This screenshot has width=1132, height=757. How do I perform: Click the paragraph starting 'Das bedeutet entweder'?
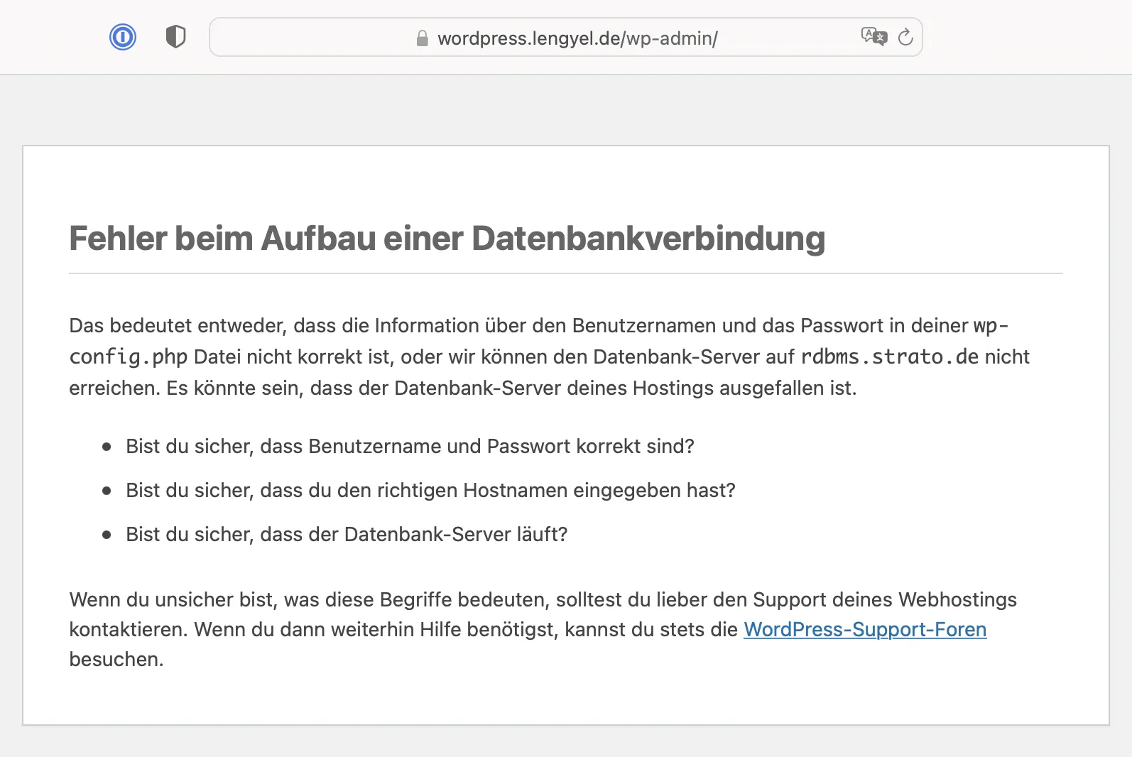tap(549, 356)
